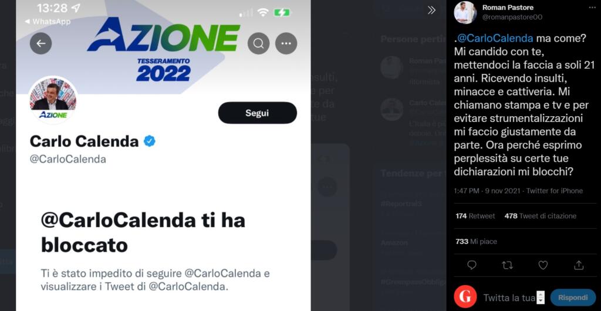Tap the WhatsApp back link in the status bar
The height and width of the screenshot is (311, 601).
tap(48, 22)
